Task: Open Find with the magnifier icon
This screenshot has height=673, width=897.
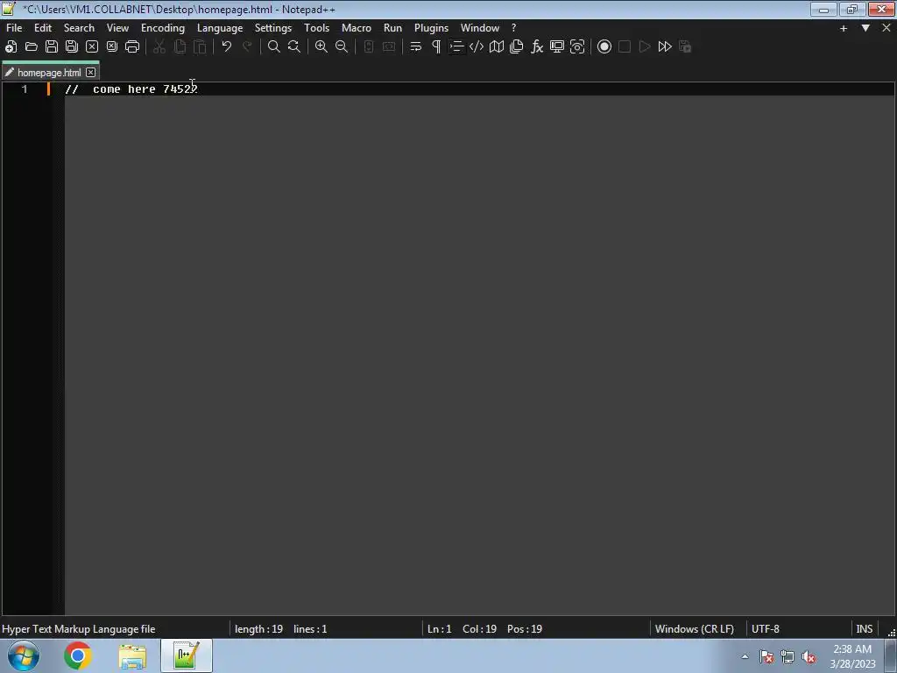Action: (x=274, y=47)
